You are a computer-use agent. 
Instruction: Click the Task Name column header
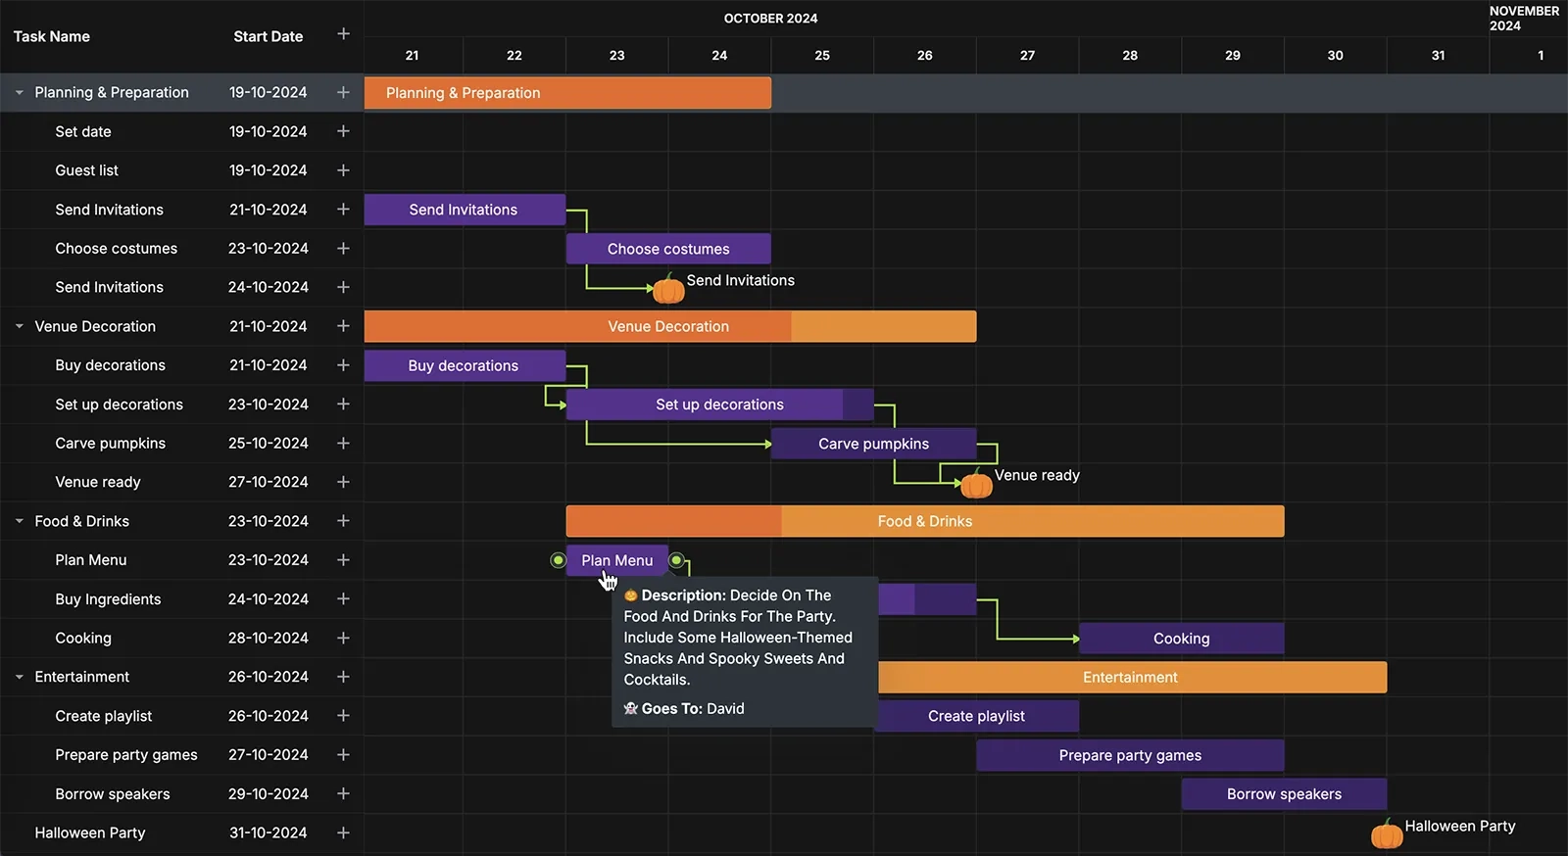pos(52,36)
